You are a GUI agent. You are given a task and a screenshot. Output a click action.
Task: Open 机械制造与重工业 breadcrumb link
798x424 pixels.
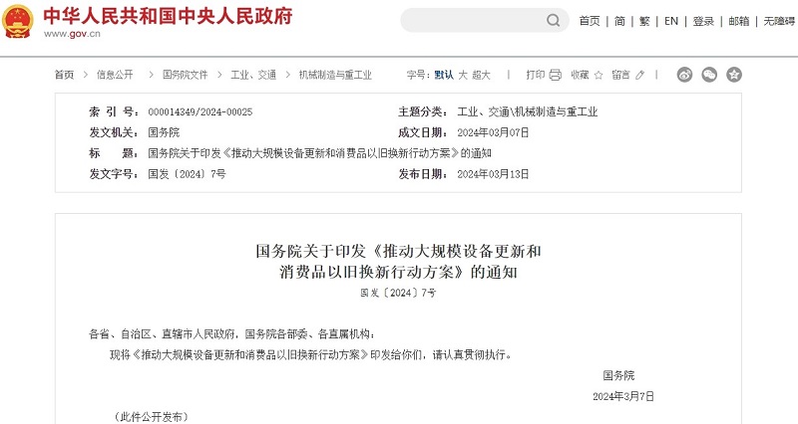(335, 75)
